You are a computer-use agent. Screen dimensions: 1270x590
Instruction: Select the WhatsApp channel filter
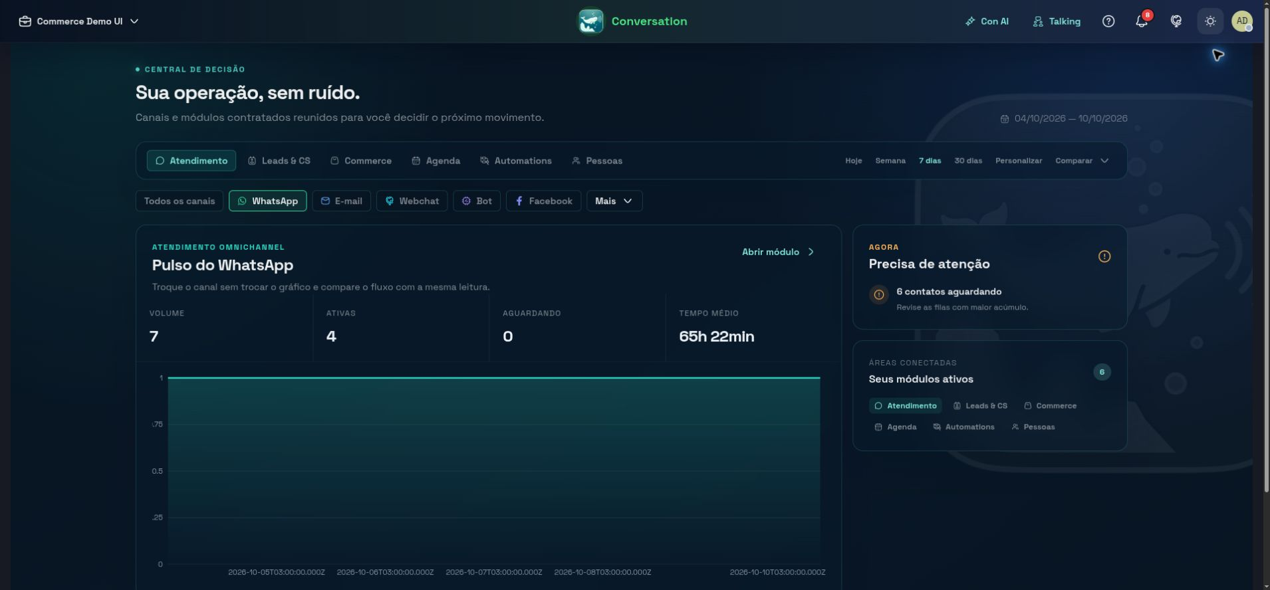pyautogui.click(x=268, y=201)
